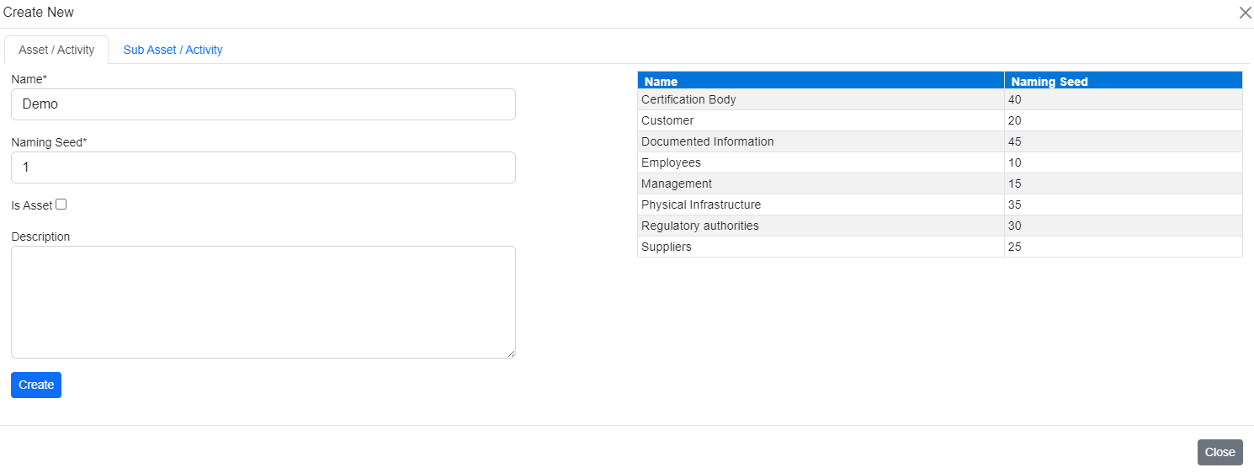Select the Employees table row
The width and height of the screenshot is (1254, 473).
[x=671, y=162]
